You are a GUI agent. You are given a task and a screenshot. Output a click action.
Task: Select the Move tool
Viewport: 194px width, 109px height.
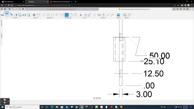tap(34, 15)
